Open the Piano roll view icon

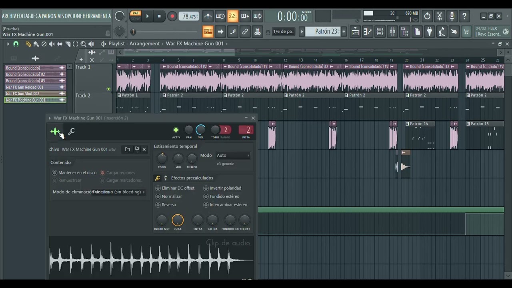click(368, 32)
